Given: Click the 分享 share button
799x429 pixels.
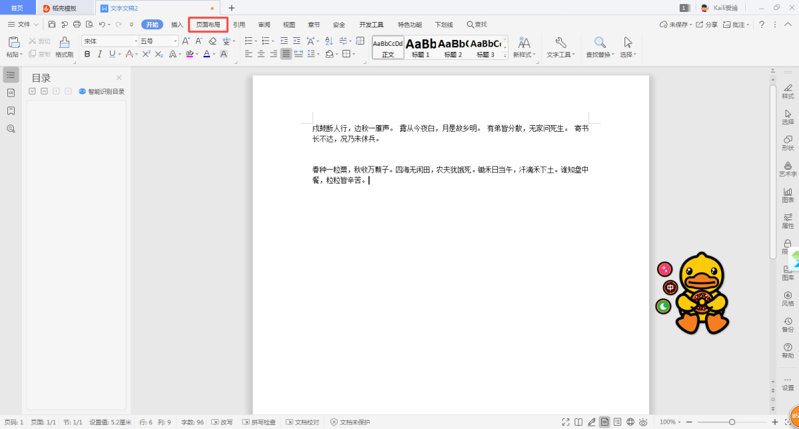Looking at the screenshot, I should [x=707, y=25].
